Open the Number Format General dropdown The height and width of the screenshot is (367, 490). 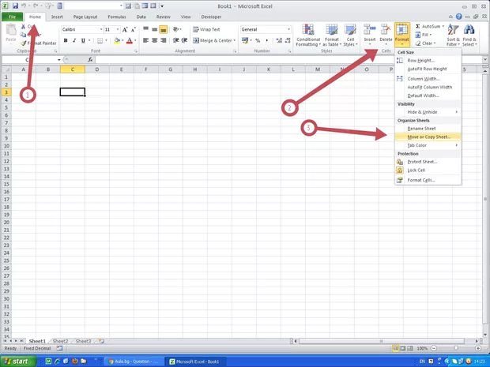coord(288,29)
